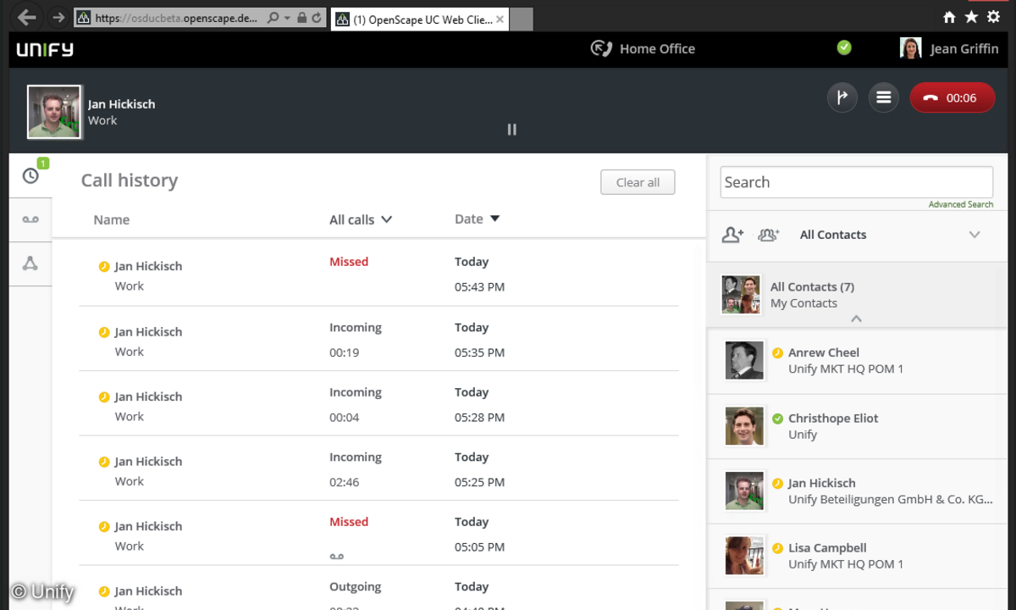This screenshot has height=610, width=1016.
Task: Click the green presence status icon
Action: 844,47
